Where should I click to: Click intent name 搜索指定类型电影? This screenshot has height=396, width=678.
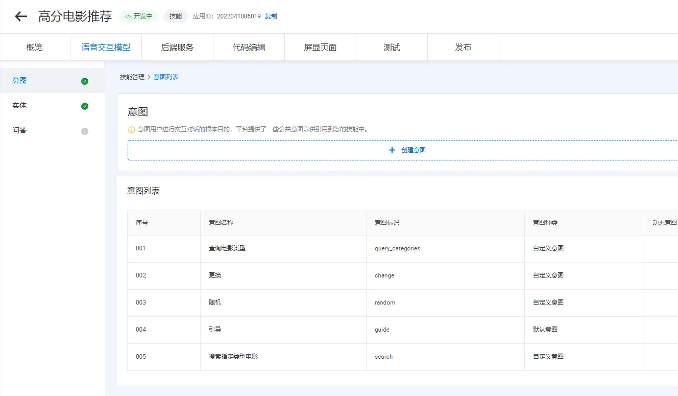coord(233,357)
